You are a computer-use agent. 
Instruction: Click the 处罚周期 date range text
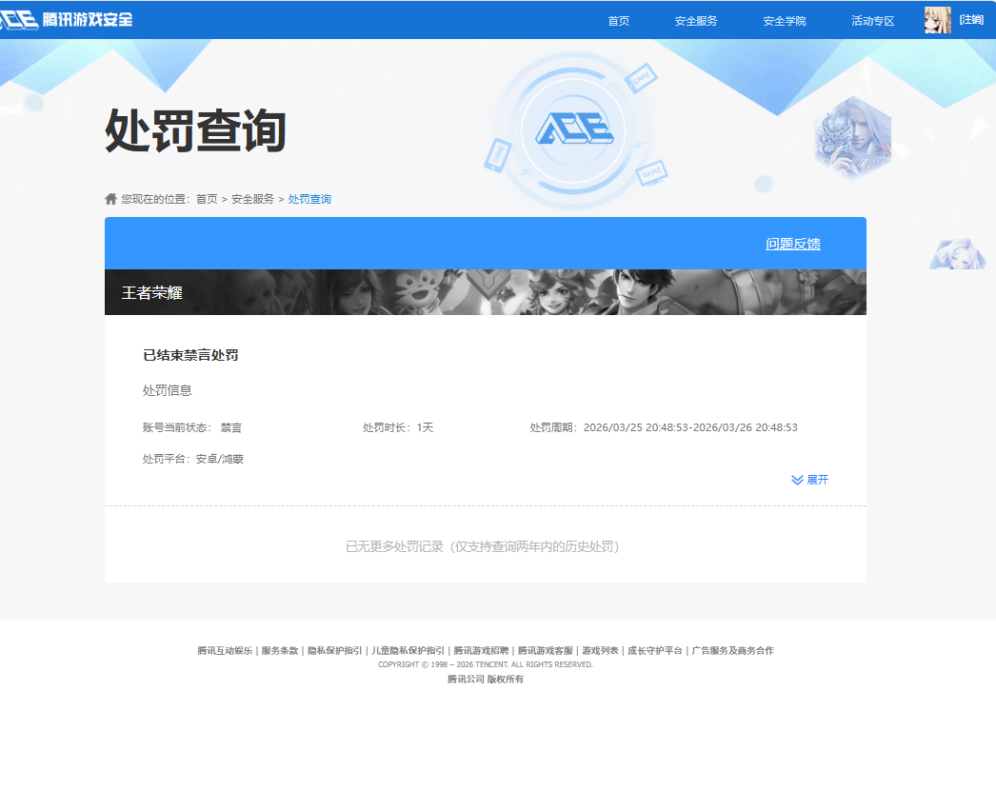664,427
